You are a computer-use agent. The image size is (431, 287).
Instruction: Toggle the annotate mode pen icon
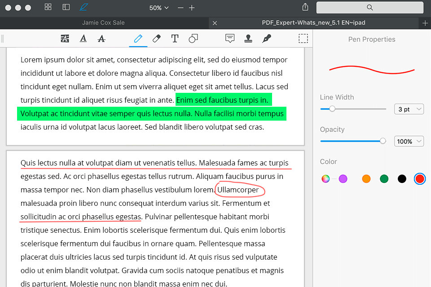click(x=84, y=8)
